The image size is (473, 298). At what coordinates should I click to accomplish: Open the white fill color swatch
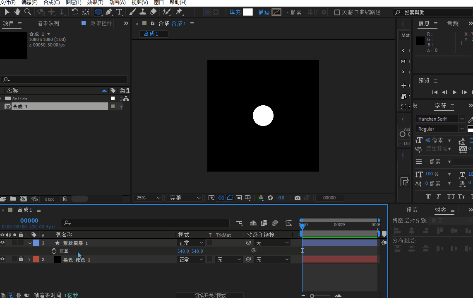pos(248,12)
